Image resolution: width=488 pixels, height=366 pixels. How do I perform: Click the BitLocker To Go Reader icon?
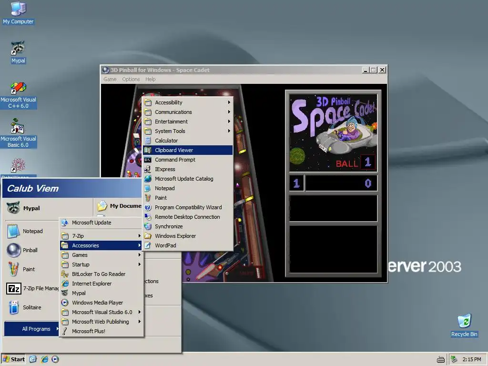click(65, 274)
